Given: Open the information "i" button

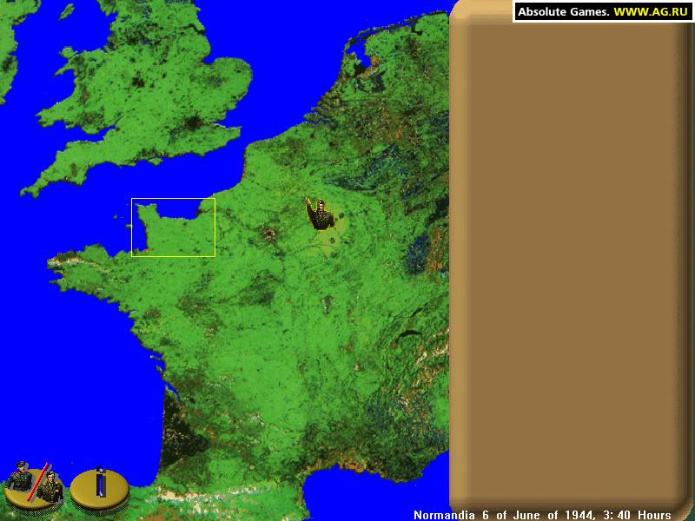Looking at the screenshot, I should click(100, 488).
